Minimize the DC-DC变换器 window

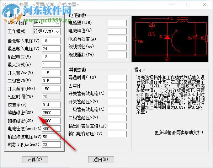click(172, 5)
